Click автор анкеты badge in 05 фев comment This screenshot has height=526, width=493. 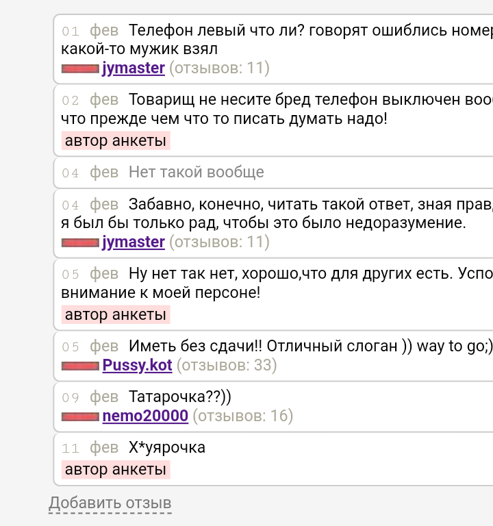116,314
